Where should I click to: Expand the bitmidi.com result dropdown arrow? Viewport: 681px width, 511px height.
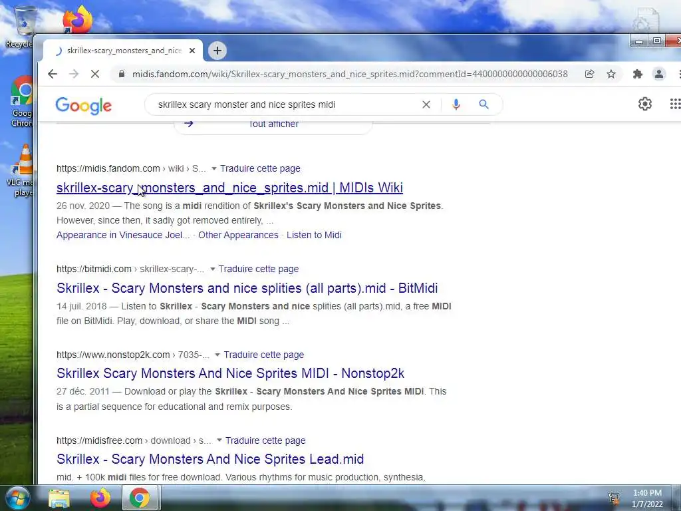(x=212, y=269)
